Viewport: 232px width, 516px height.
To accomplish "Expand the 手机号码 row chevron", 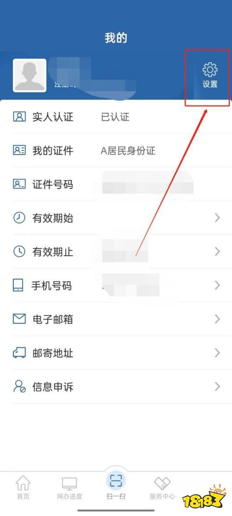I will 217,285.
